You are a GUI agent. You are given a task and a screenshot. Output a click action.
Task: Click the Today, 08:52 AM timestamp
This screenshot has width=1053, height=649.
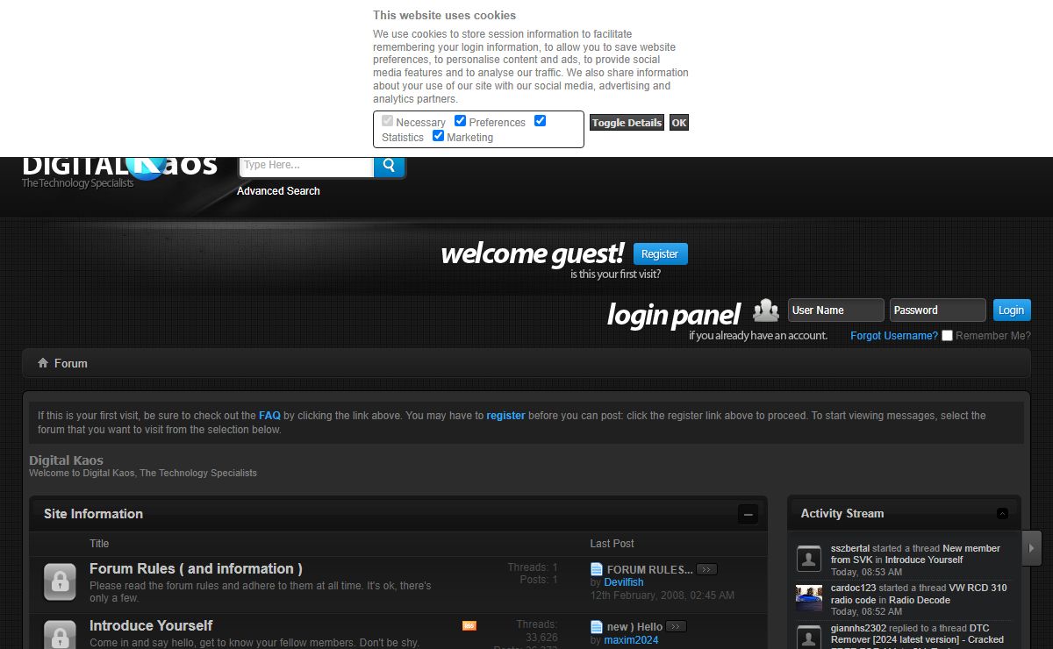pyautogui.click(x=866, y=611)
